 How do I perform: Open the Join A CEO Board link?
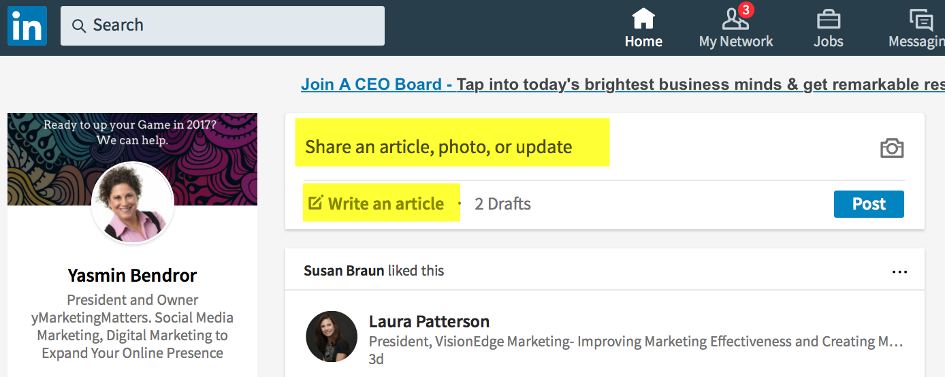(x=377, y=84)
